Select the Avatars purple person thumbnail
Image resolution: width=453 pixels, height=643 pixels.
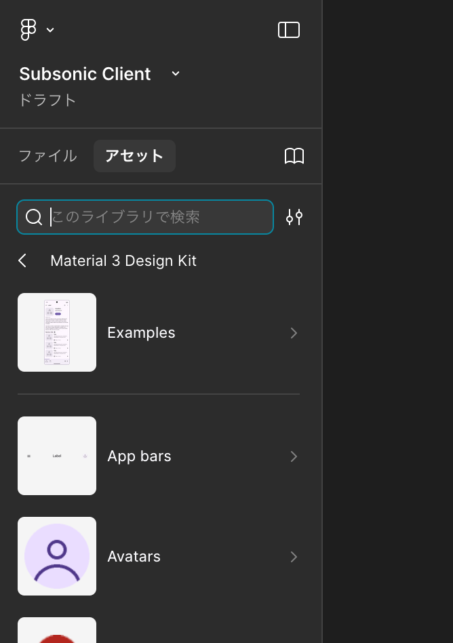(x=57, y=556)
